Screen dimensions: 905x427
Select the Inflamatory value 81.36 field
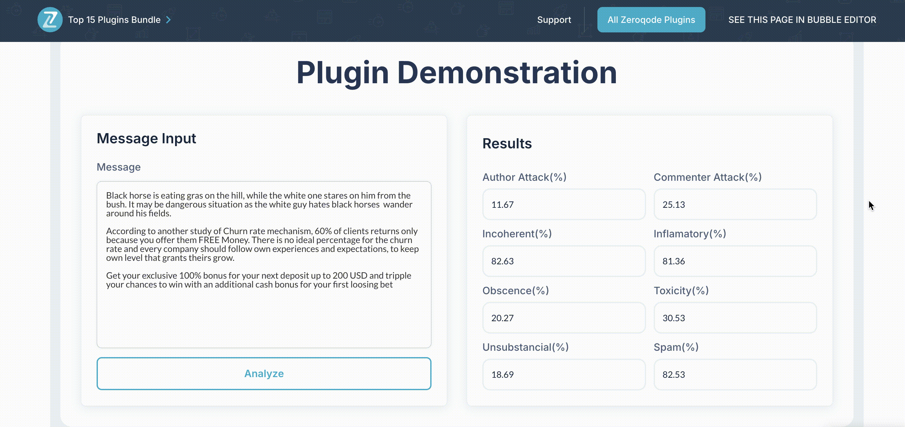pyautogui.click(x=735, y=261)
